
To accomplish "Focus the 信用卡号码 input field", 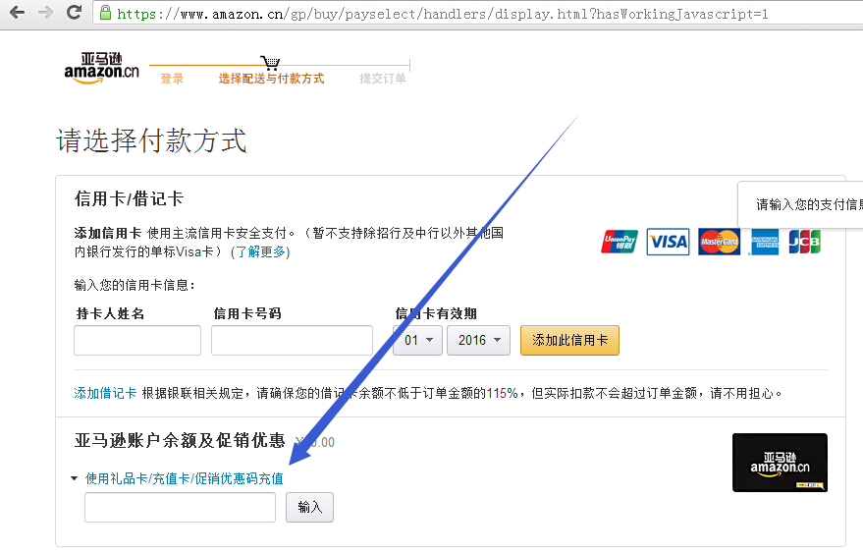I will pyautogui.click(x=293, y=340).
